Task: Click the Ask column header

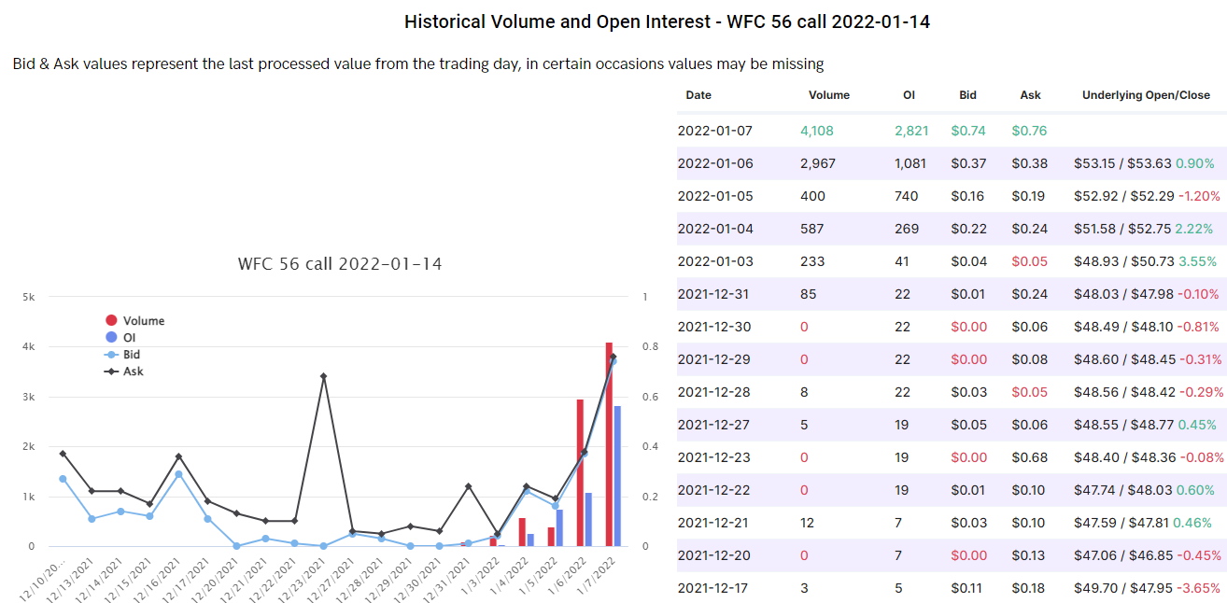Action: pyautogui.click(x=1030, y=95)
